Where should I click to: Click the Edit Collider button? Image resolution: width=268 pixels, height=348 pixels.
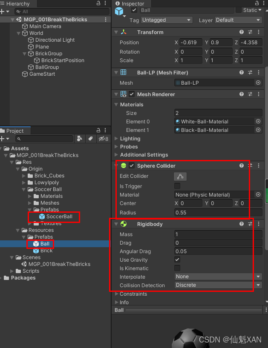point(180,177)
